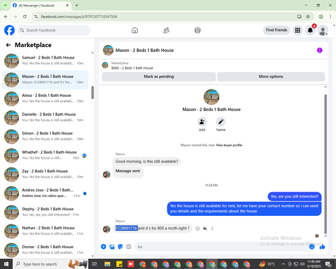React to Mason's message with emoji icon
Viewport: 336px width, 269px height.
click(198, 229)
